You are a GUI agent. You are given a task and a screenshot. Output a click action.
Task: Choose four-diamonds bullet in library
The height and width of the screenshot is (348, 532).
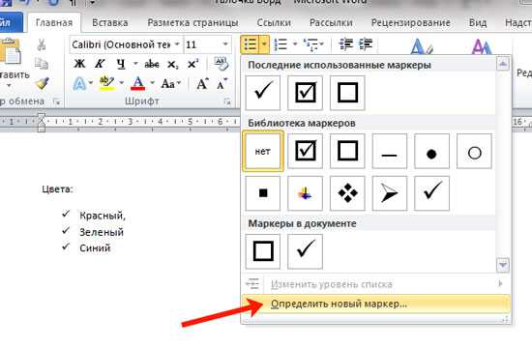(x=347, y=193)
